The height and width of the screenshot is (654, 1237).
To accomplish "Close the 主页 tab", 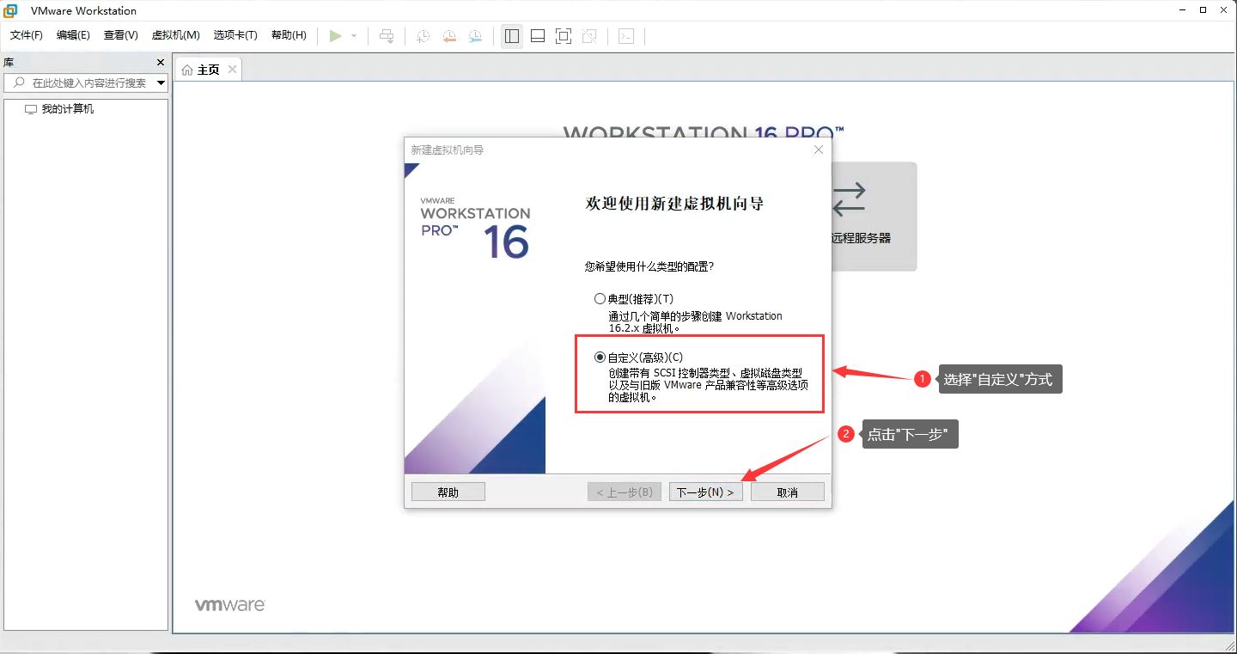I will pos(232,70).
